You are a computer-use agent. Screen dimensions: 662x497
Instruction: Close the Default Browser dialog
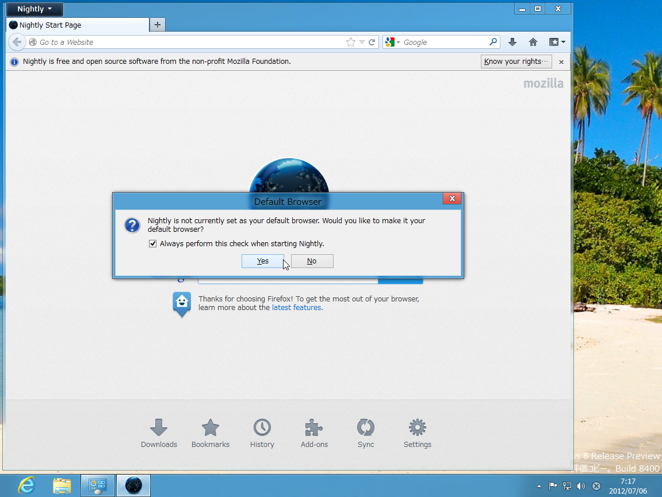coord(451,198)
